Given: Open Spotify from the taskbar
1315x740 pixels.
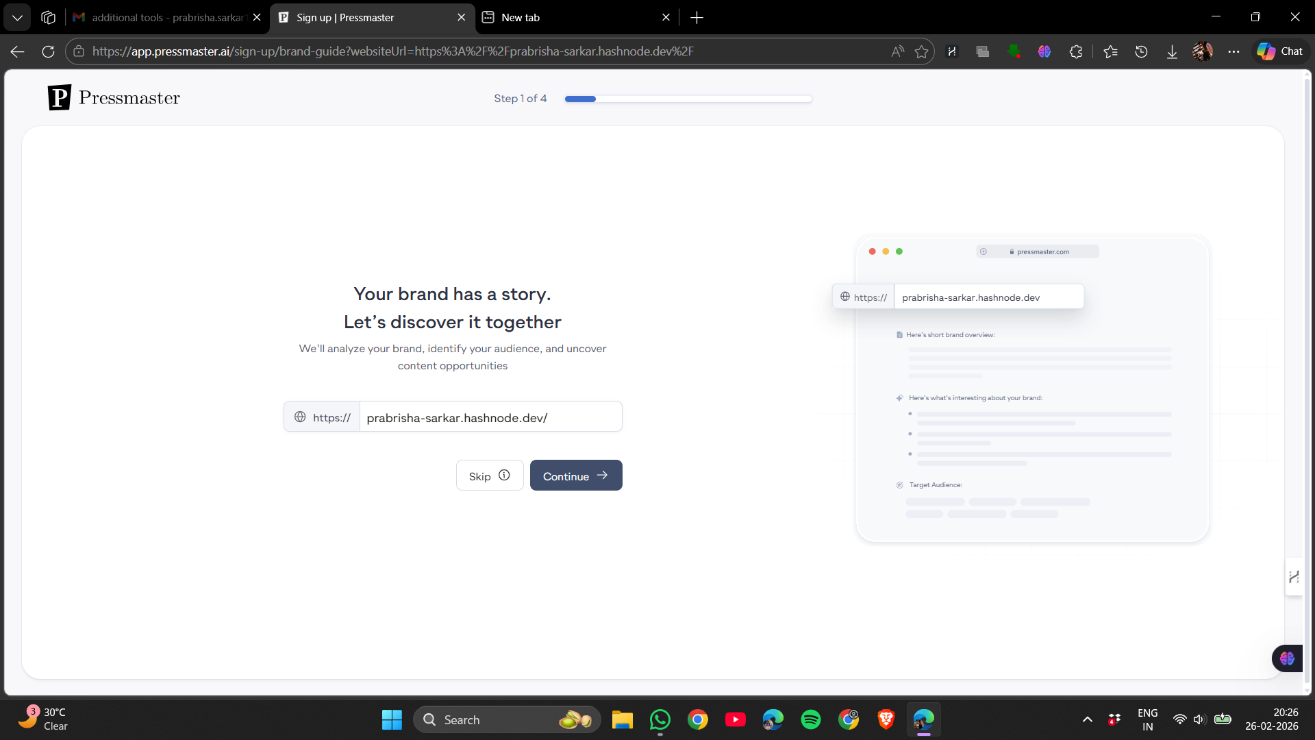Looking at the screenshot, I should pos(810,719).
